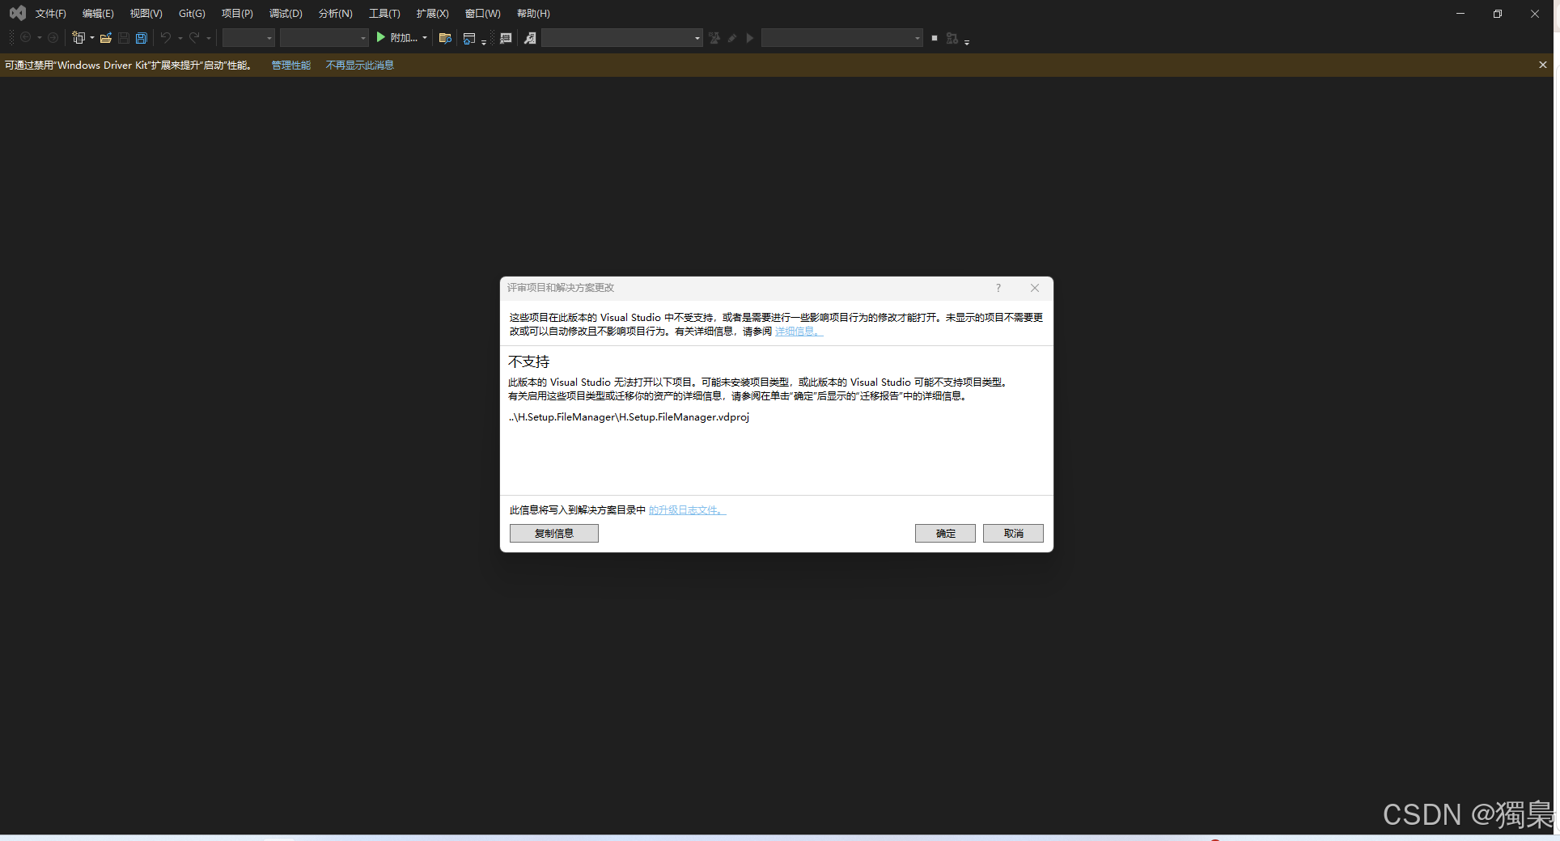The height and width of the screenshot is (841, 1560).
Task: Select the H.Setup.FileManager.vdproj project path text
Action: pos(629,417)
